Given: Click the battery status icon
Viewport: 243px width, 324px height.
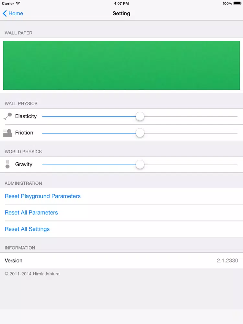Looking at the screenshot, I should (237, 3).
